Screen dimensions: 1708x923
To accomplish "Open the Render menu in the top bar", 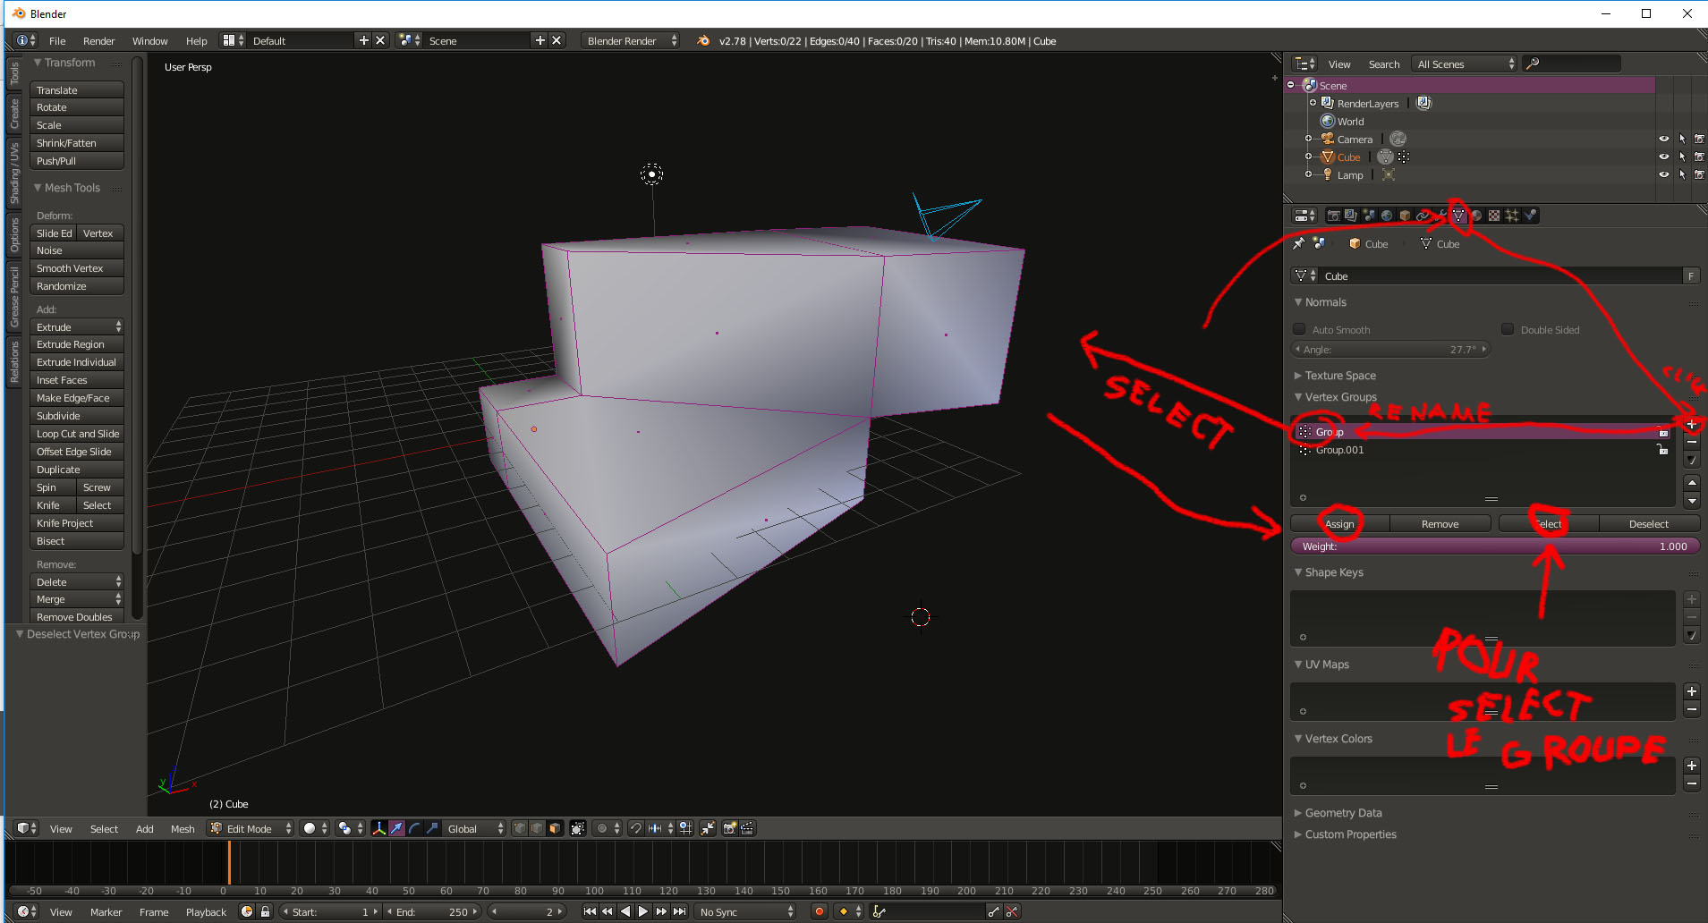I will (98, 40).
